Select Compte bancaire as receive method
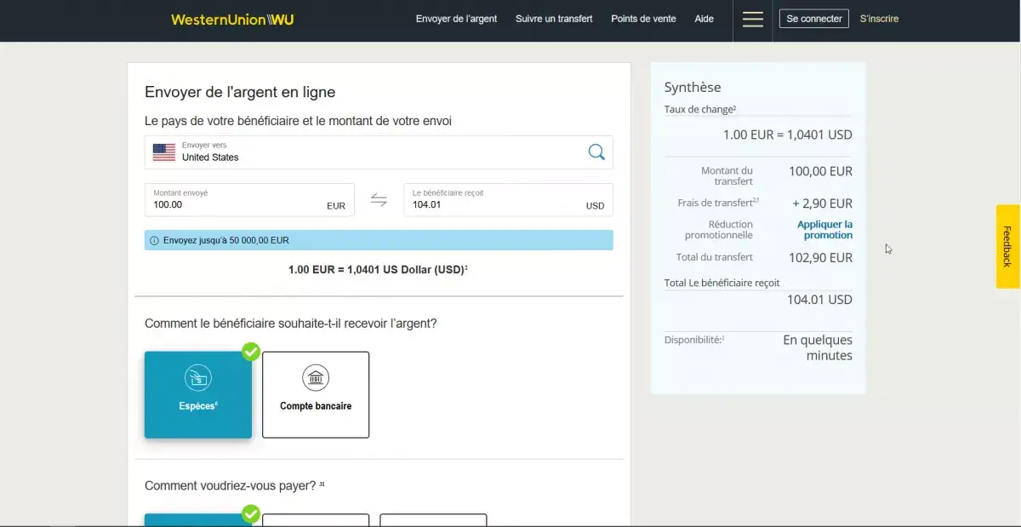 (x=316, y=395)
